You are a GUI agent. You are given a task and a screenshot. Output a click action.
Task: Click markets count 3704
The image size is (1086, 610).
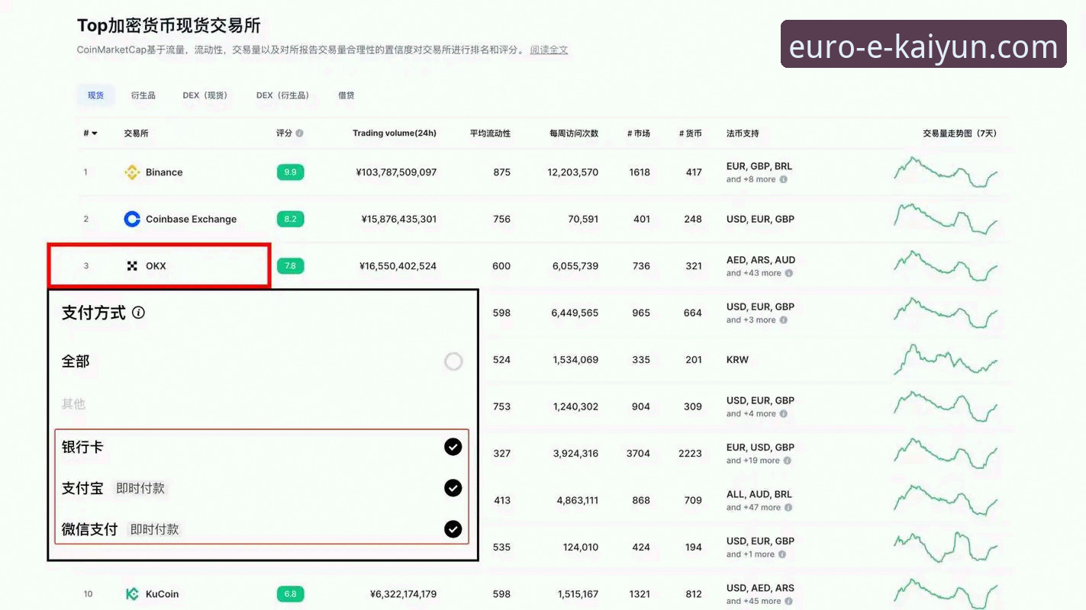(638, 454)
